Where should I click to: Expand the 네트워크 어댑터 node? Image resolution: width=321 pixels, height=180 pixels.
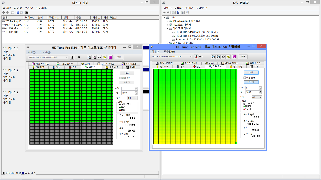pyautogui.click(x=168, y=25)
